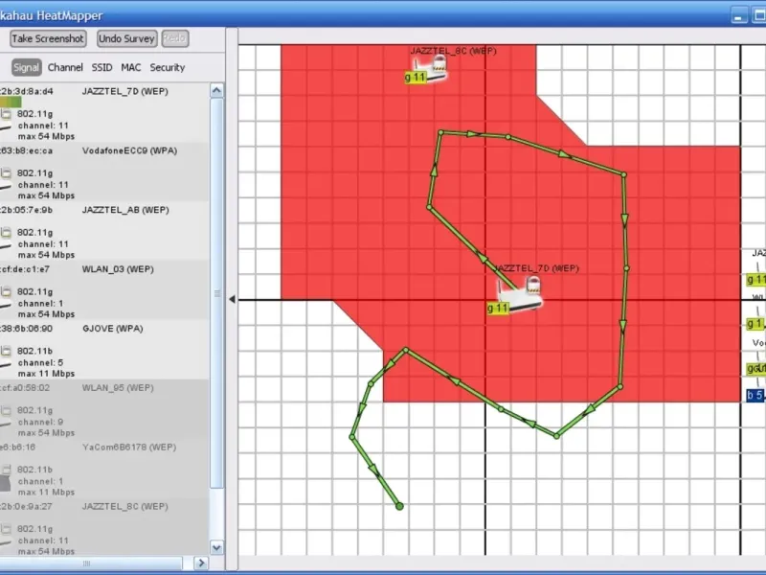The height and width of the screenshot is (575, 766).
Task: Click the survey path node at the top-left corner
Action: (441, 132)
